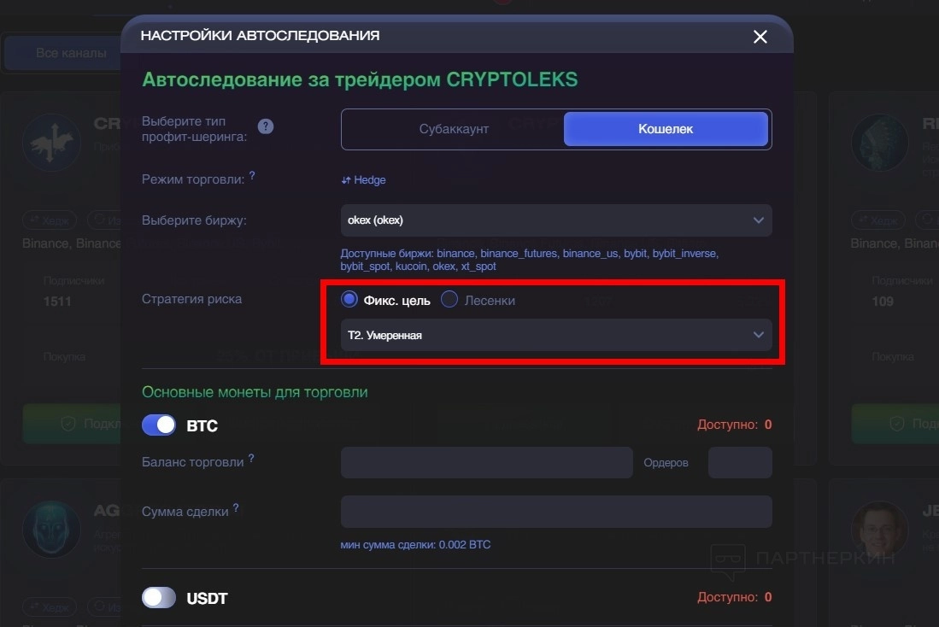Click the deal amount help icon
This screenshot has width=939, height=627.
pos(236,508)
